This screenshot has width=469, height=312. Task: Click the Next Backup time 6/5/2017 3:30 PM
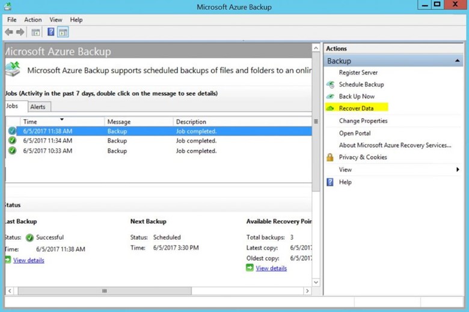click(176, 248)
